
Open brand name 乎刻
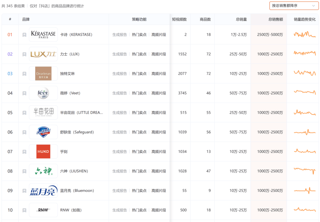64,152
